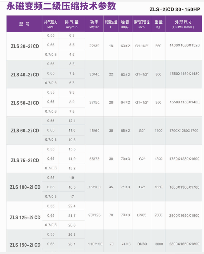The width and height of the screenshot is (204, 254).
Task: Select the 外形尺寸 column header
Action: [184, 24]
